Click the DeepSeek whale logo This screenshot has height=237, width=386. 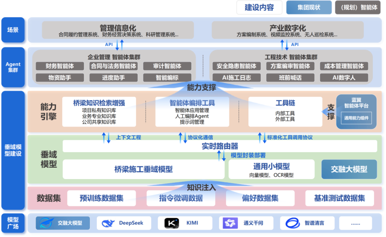tap(108, 223)
